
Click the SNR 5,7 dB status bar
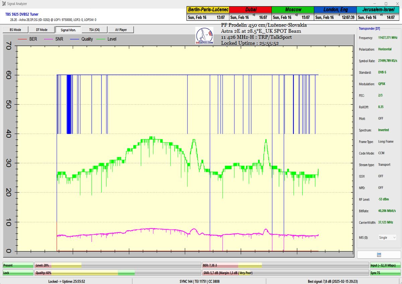pyautogui.click(x=285, y=273)
